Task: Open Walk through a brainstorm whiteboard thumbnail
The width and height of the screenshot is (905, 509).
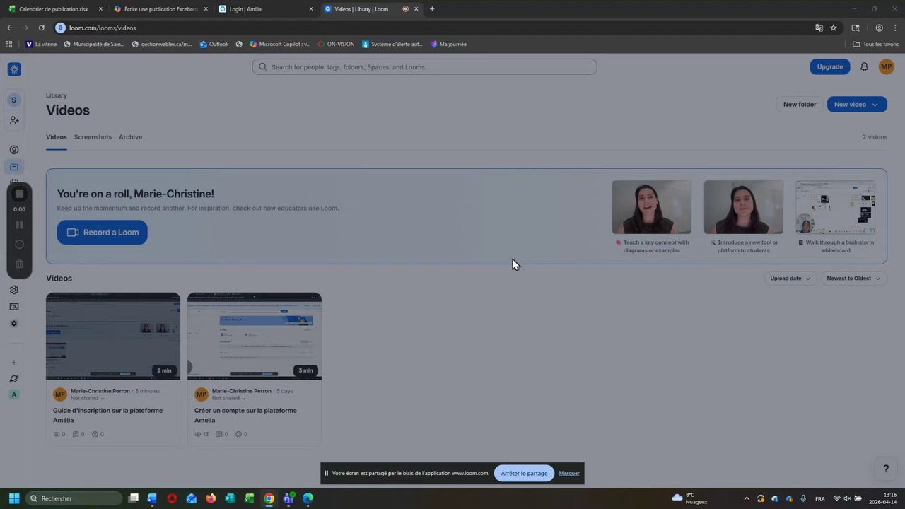Action: point(836,206)
